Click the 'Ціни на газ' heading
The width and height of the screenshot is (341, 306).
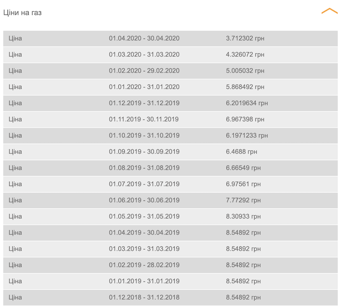point(22,13)
